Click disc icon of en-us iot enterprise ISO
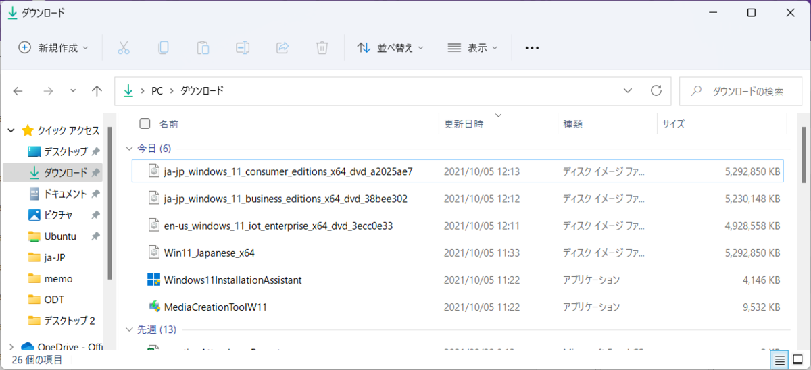This screenshot has width=811, height=370. coord(153,225)
